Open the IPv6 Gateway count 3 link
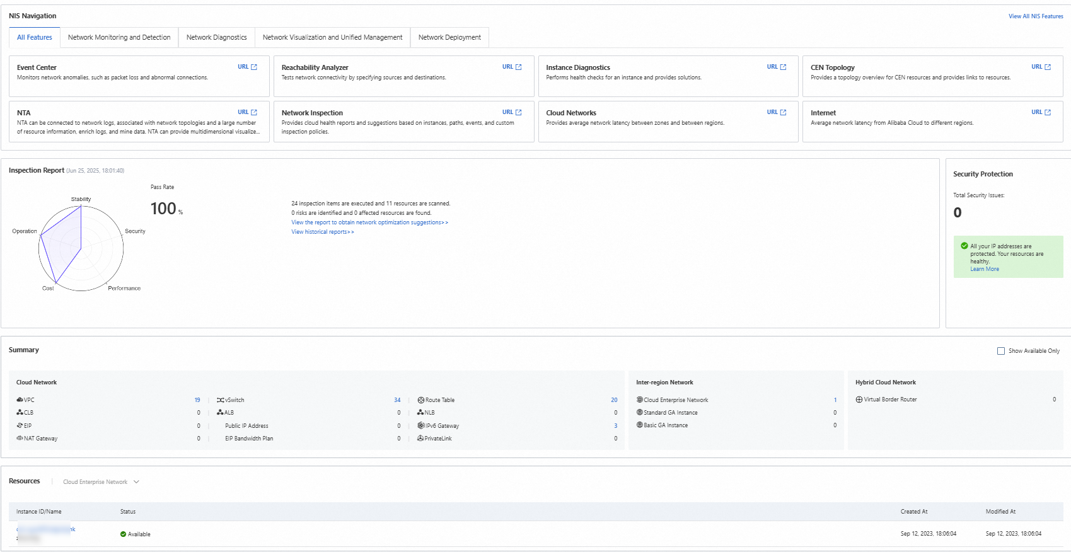Screen dimensions: 1071x552 (616, 426)
